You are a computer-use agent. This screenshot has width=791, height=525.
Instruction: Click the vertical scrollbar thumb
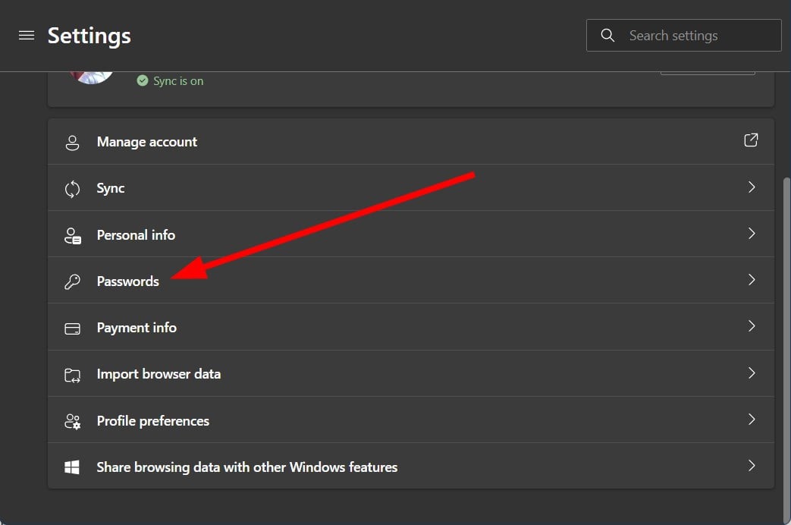coord(786,341)
